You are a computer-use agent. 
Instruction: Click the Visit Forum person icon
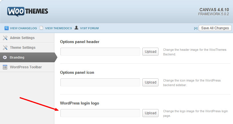click(x=76, y=28)
